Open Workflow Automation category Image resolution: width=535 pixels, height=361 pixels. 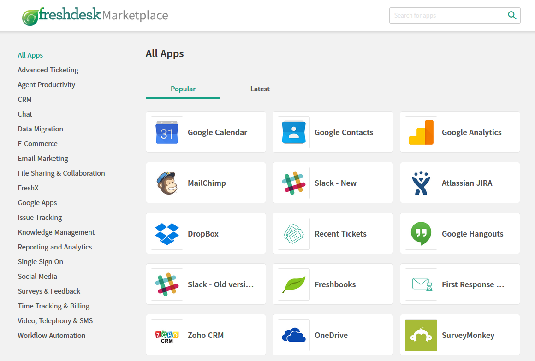point(52,335)
